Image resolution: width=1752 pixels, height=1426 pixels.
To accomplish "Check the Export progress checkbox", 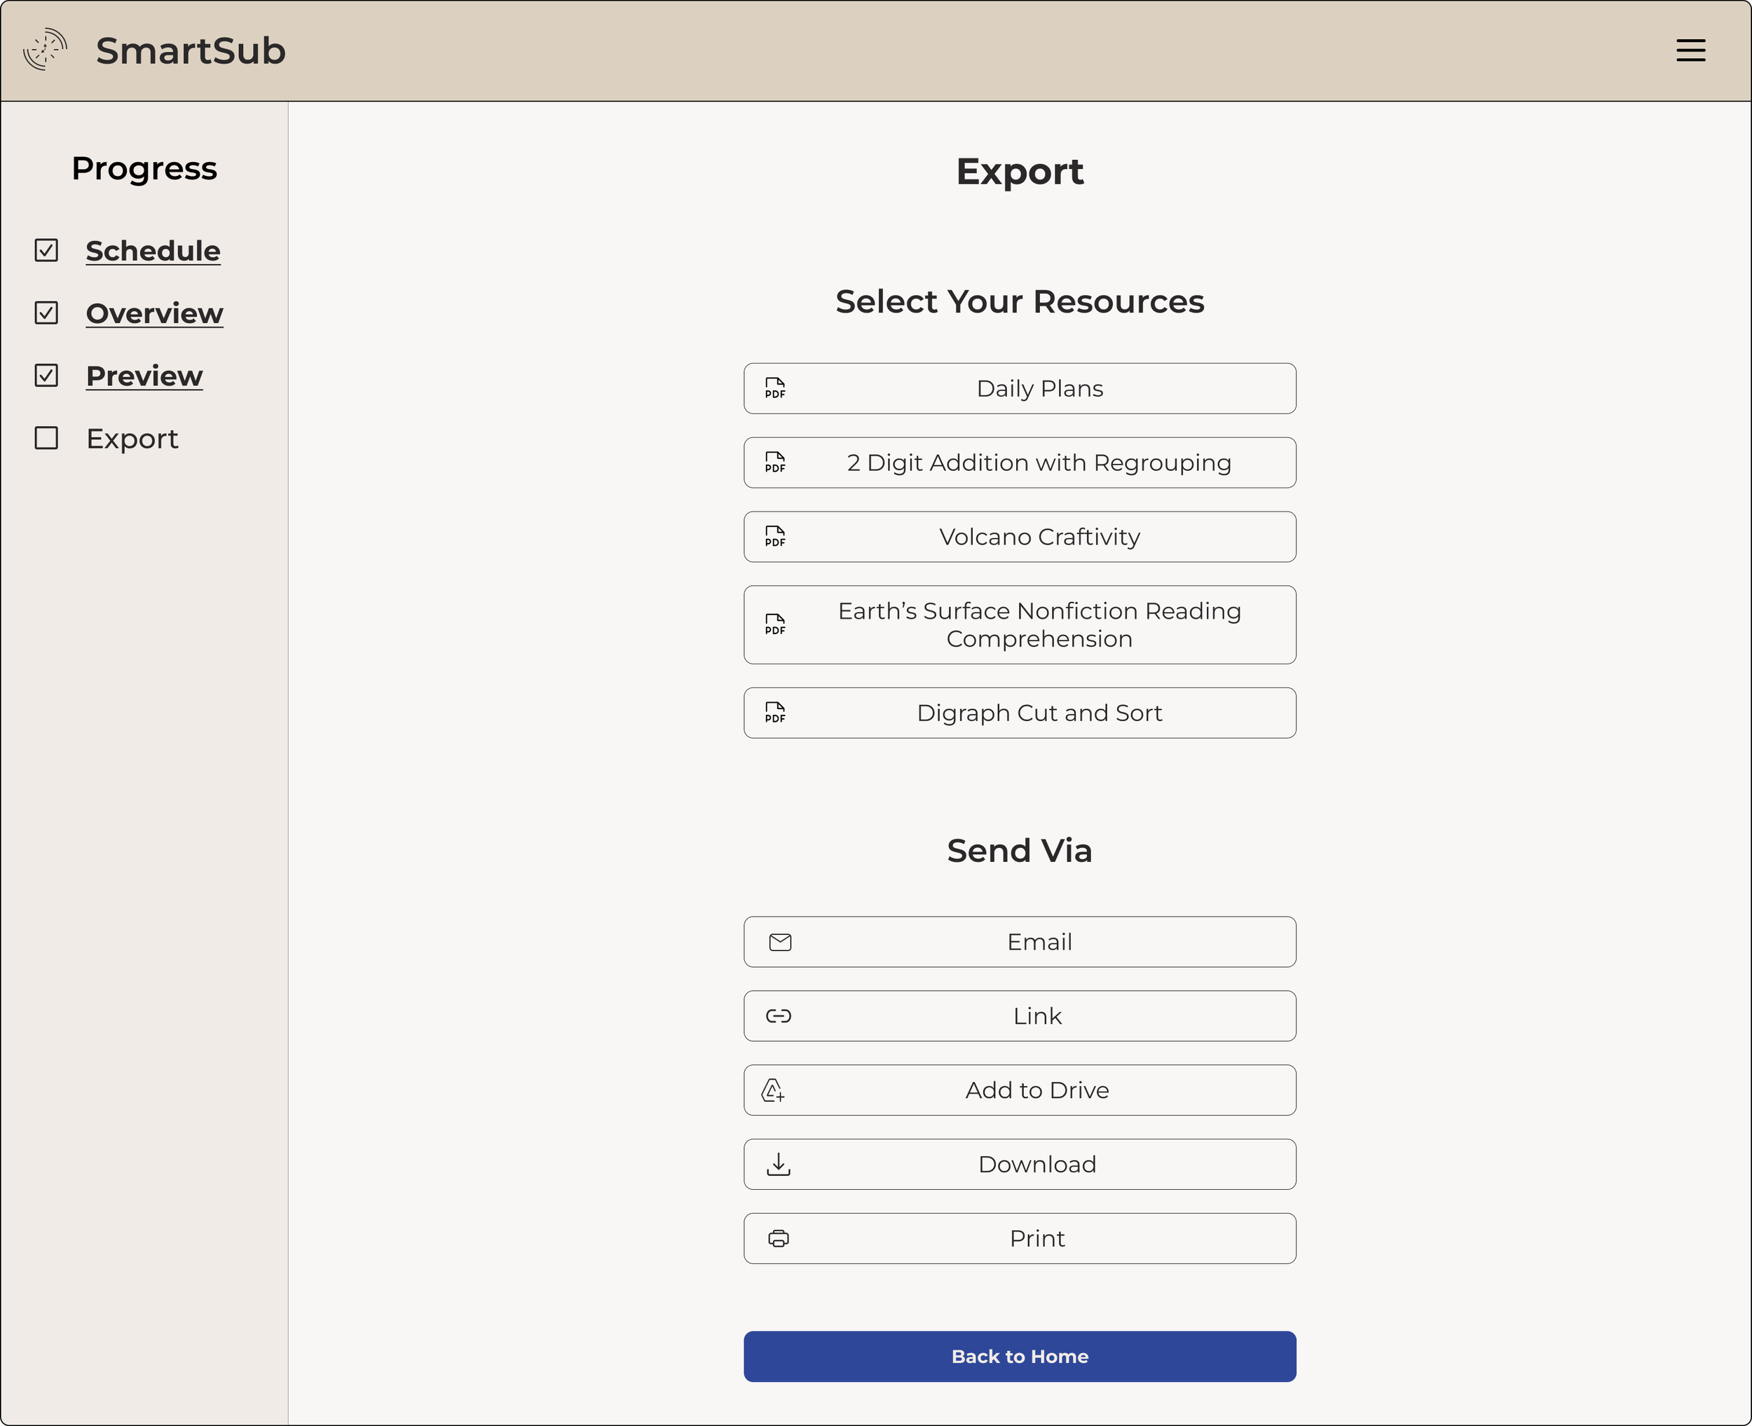I will tap(46, 438).
